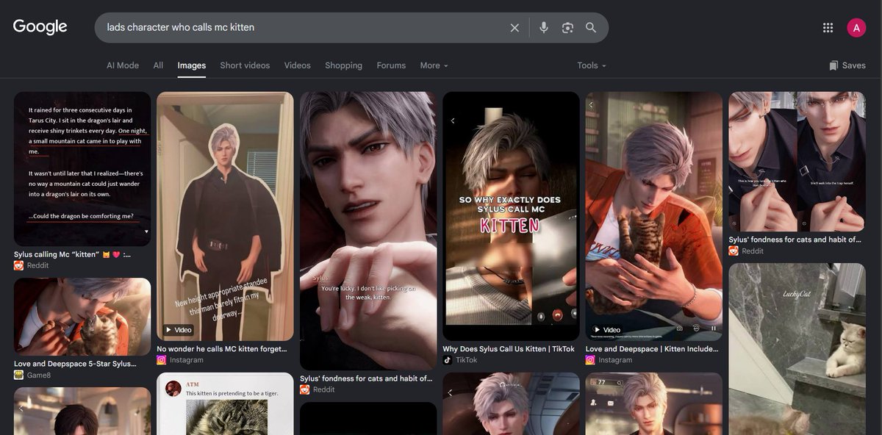Click the Video badge on standee thumbnail
Screen dimensions: 882x435
coord(179,330)
